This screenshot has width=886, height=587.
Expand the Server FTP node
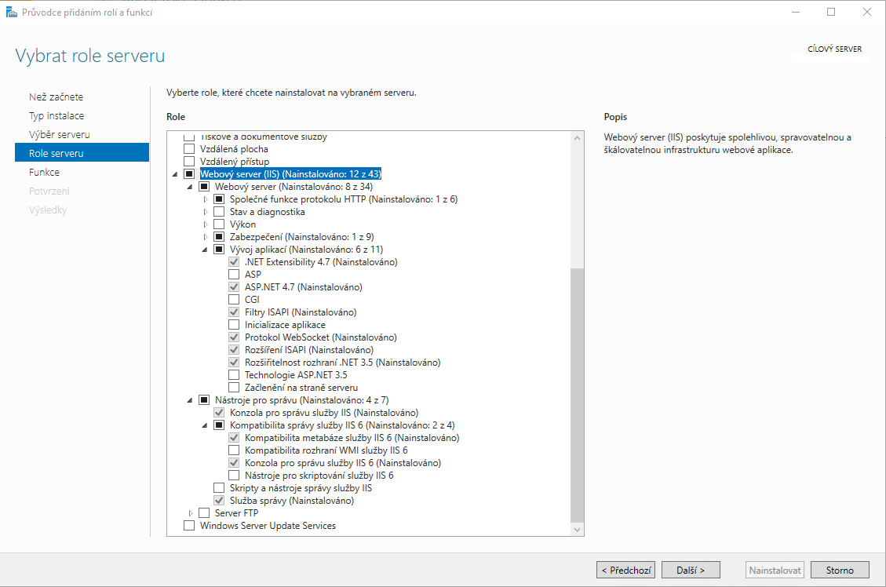point(191,513)
